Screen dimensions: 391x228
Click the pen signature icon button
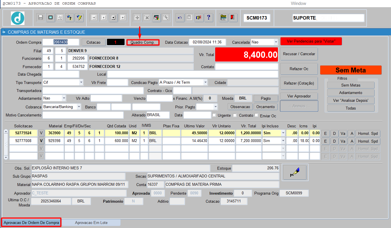pos(295,172)
